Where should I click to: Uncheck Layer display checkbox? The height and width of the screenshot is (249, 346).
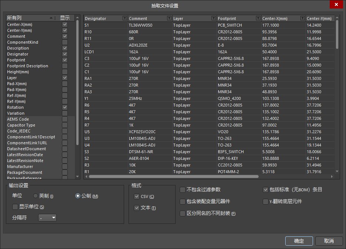65,78
